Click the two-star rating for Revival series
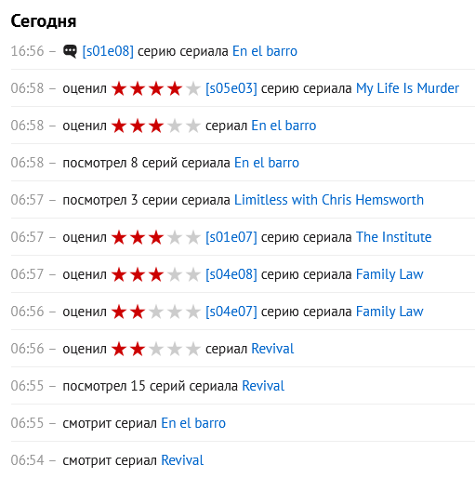 click(156, 349)
